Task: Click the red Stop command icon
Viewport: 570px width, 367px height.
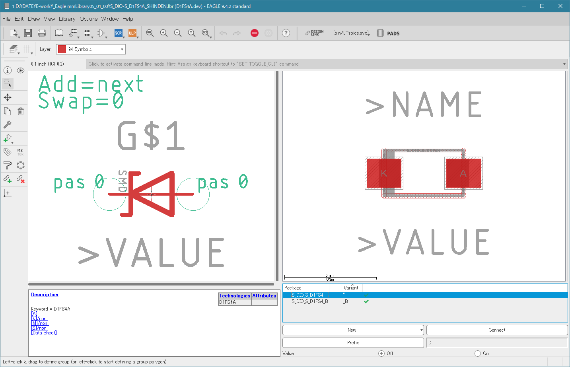Action: point(255,33)
